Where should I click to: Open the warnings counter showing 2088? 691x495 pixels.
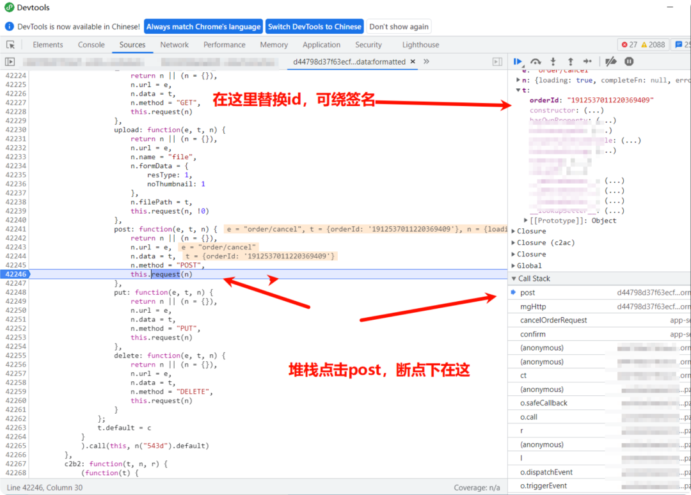[653, 45]
